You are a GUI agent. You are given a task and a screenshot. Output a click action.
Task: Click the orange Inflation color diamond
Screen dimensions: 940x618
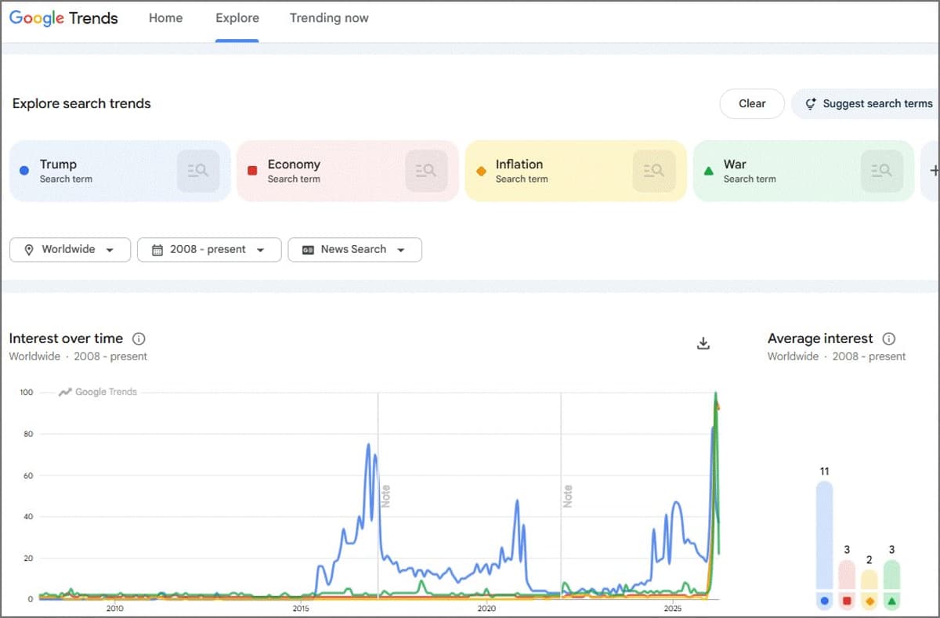tap(481, 171)
